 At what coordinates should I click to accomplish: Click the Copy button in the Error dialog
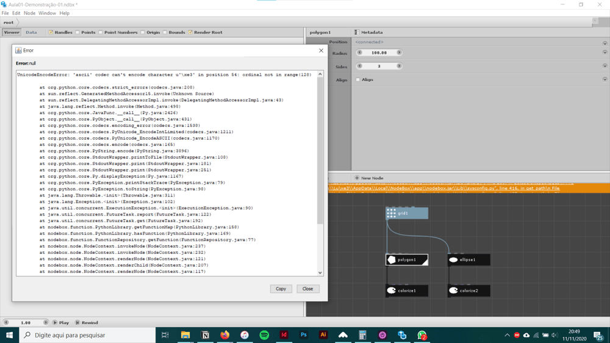click(x=281, y=289)
